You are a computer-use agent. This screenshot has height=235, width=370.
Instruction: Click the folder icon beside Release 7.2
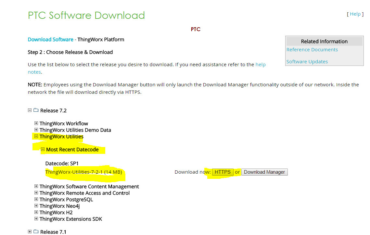(36, 110)
